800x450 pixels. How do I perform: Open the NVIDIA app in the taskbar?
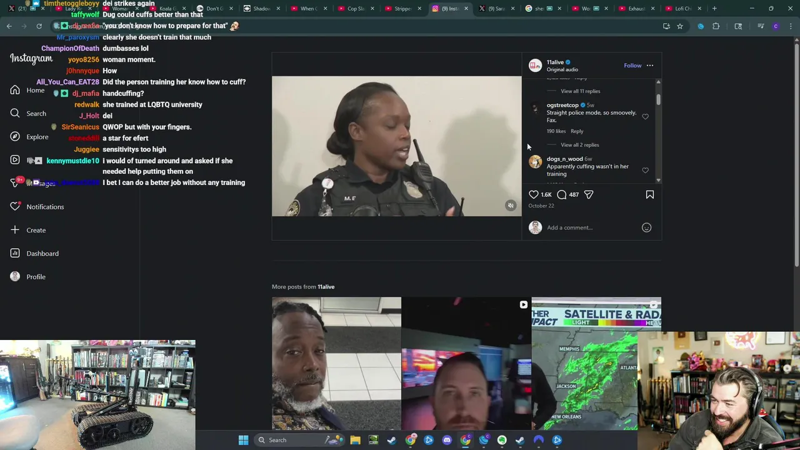(373, 440)
